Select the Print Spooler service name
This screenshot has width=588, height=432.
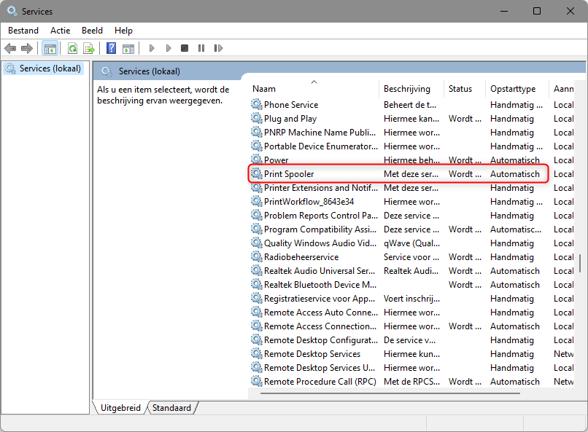point(289,173)
